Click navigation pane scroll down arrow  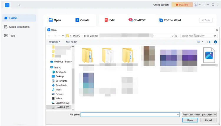(x=73, y=109)
